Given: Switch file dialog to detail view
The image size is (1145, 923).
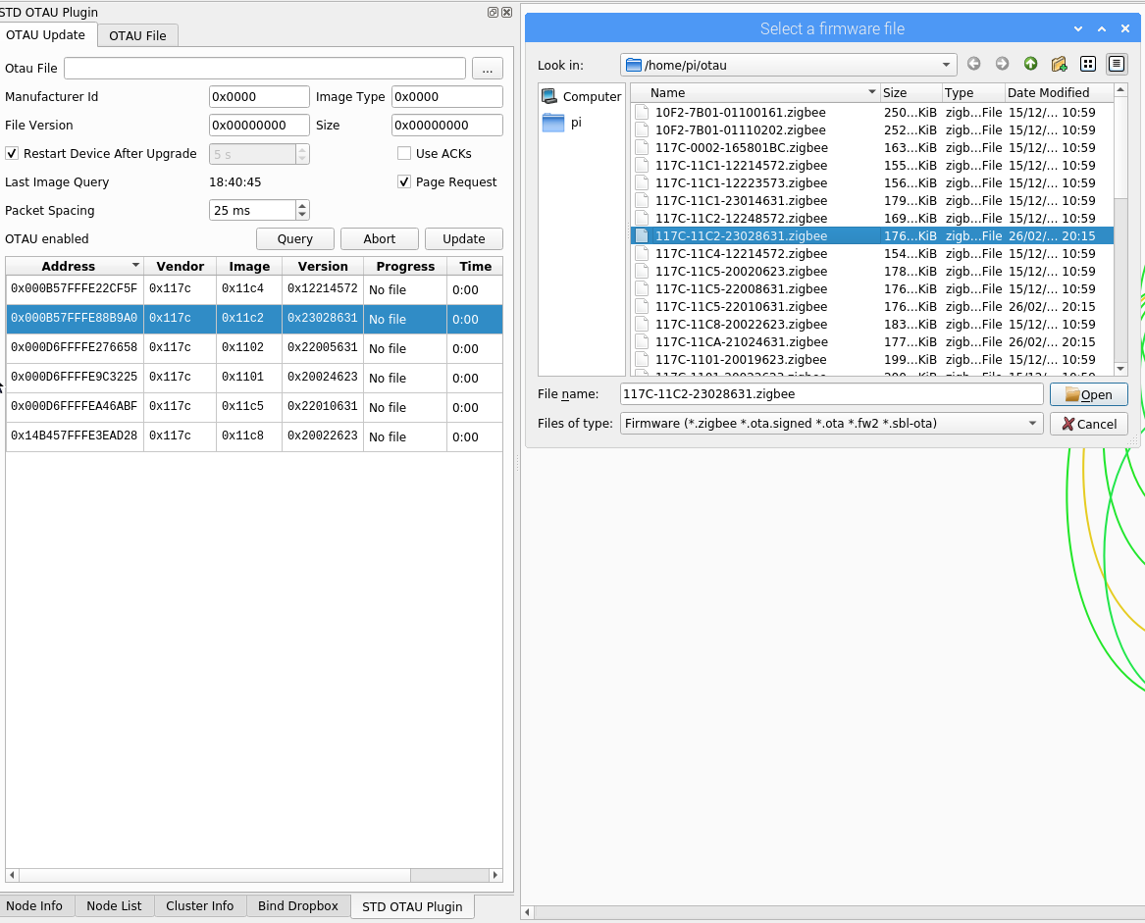Looking at the screenshot, I should pyautogui.click(x=1117, y=65).
